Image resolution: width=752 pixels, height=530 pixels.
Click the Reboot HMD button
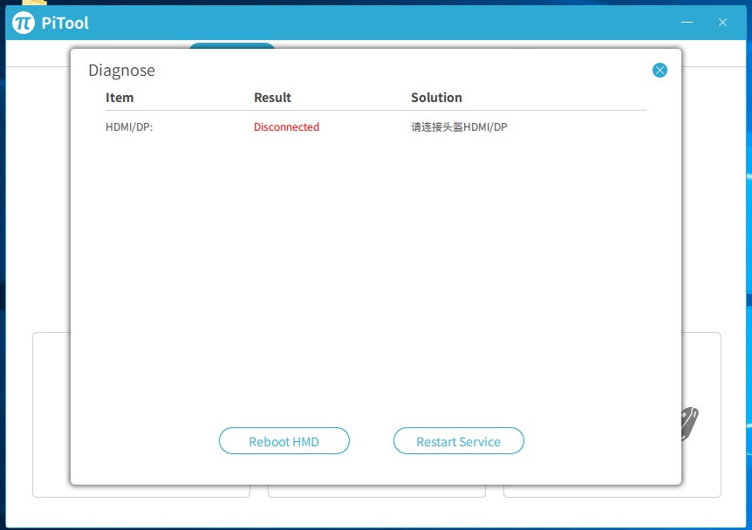coord(284,441)
